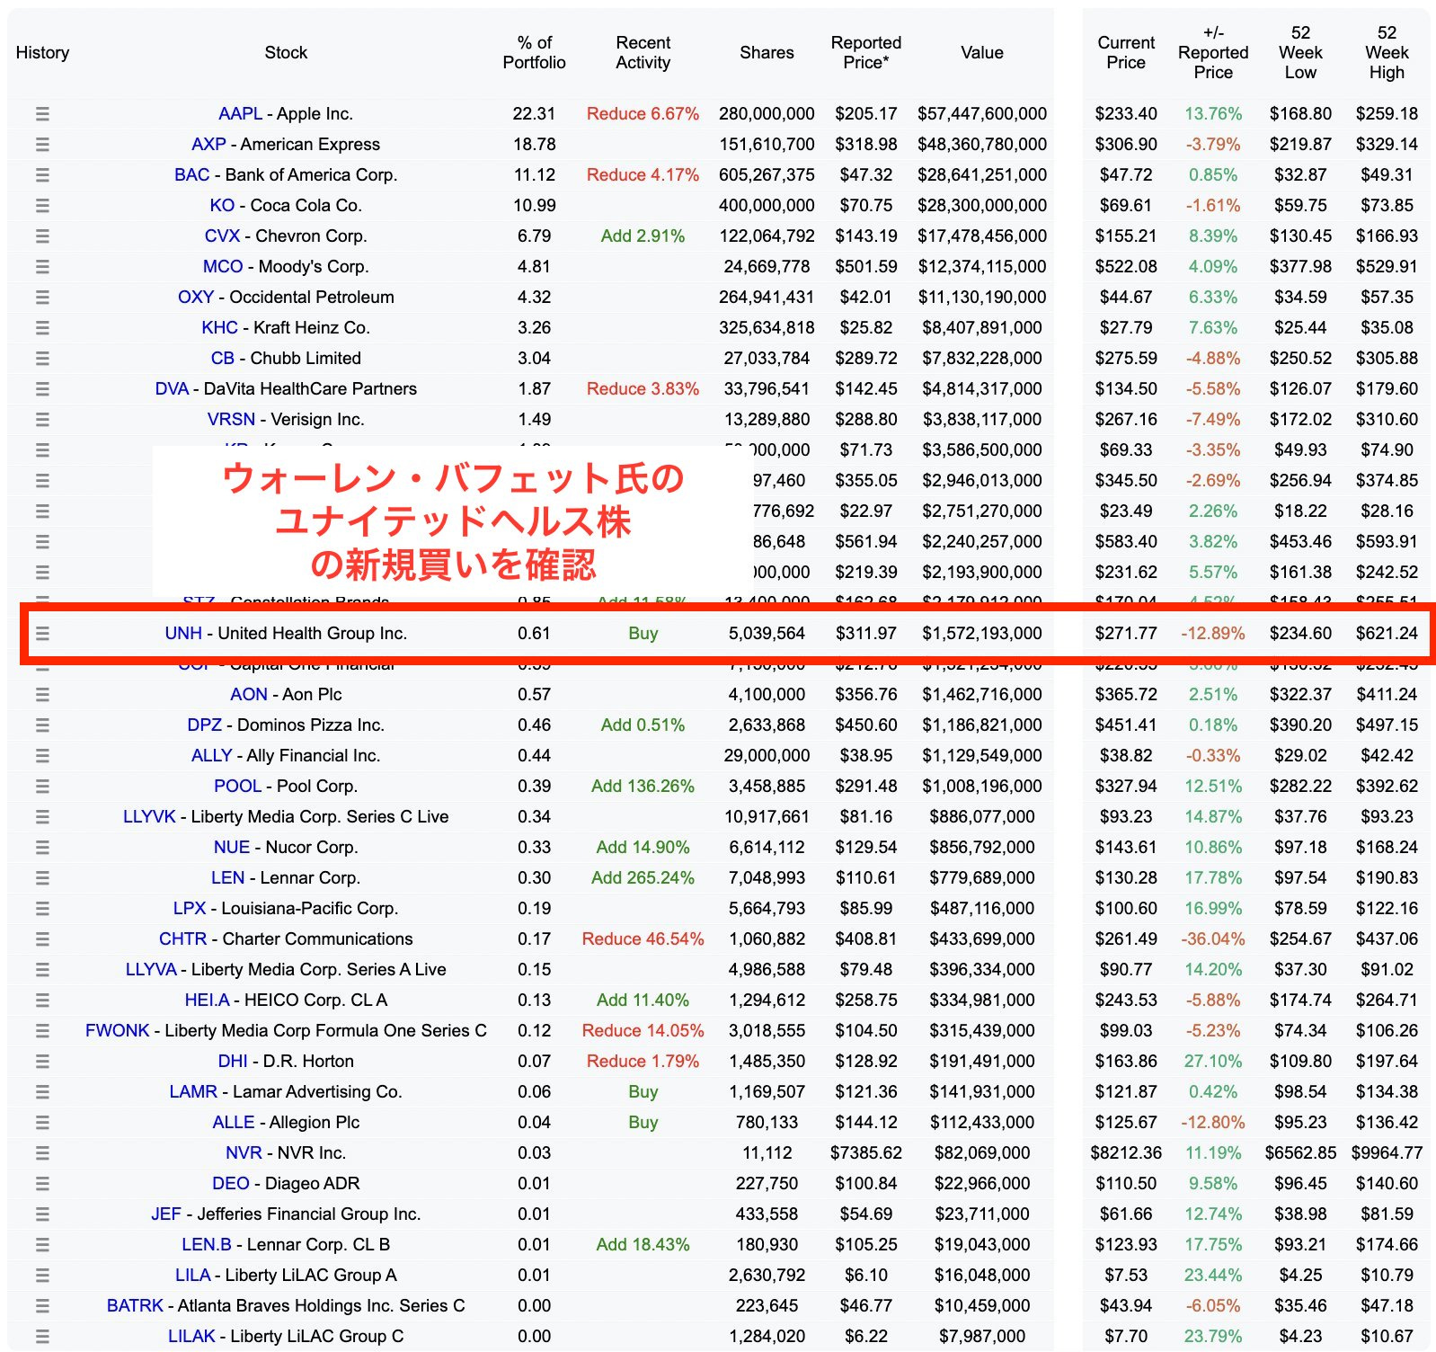Select the Current Price column header

tap(1126, 53)
